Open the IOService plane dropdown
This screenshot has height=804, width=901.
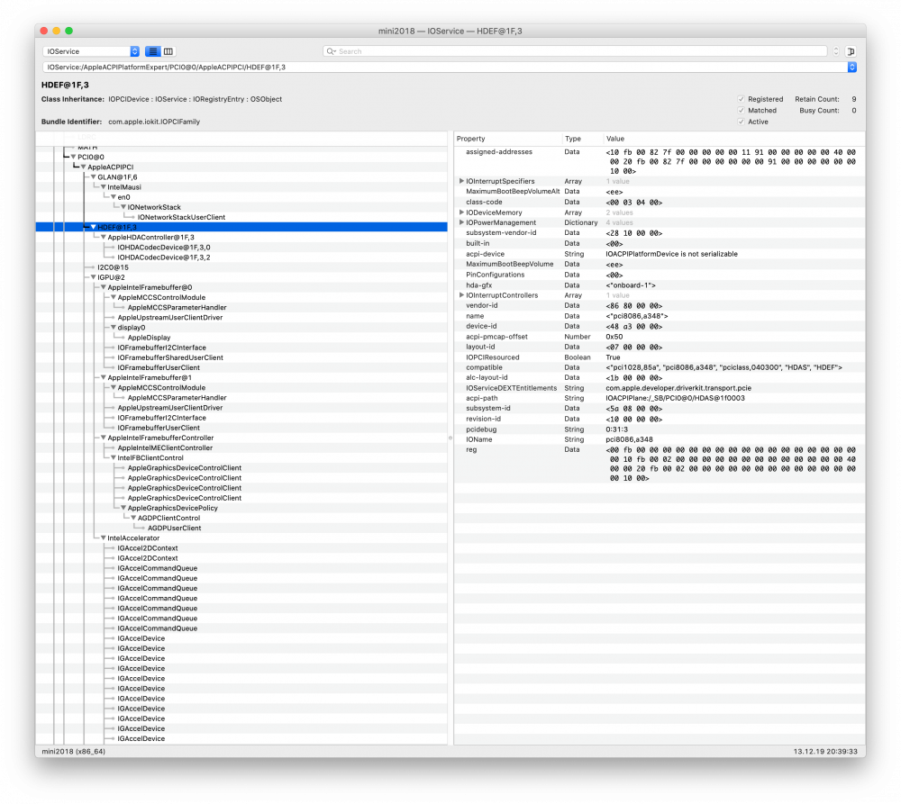click(91, 51)
